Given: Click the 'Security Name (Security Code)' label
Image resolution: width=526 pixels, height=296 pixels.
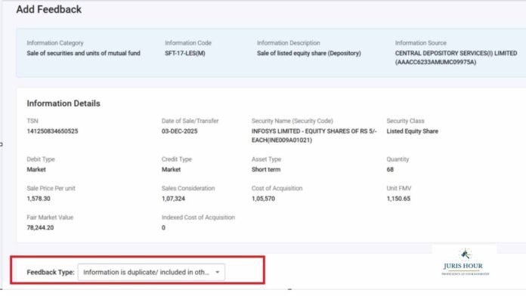Looking at the screenshot, I should 292,121.
